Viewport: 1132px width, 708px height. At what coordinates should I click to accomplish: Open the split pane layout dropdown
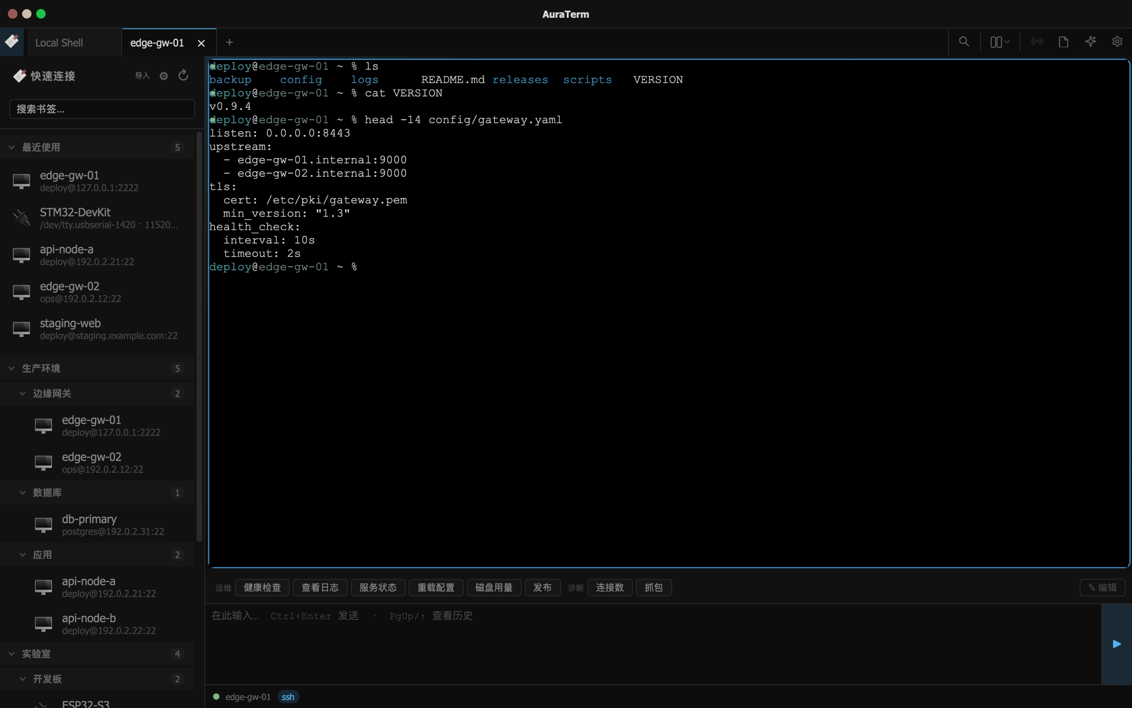click(999, 42)
